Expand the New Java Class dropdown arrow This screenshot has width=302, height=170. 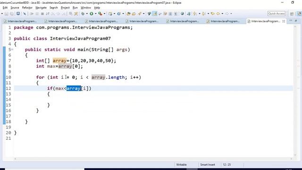pyautogui.click(x=123, y=14)
